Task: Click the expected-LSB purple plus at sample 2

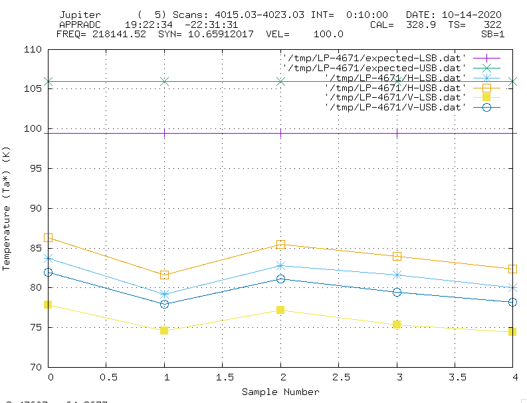Action: tap(280, 134)
